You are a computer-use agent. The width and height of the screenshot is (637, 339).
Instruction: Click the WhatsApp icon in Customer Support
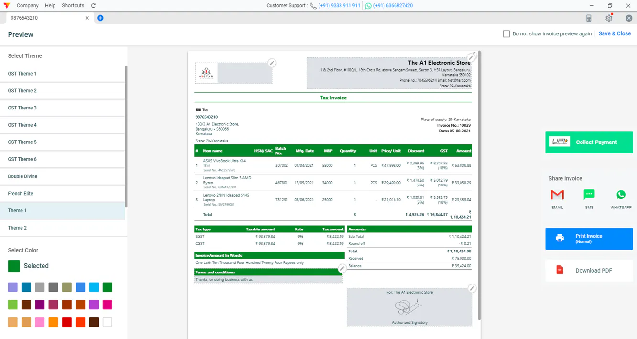368,6
